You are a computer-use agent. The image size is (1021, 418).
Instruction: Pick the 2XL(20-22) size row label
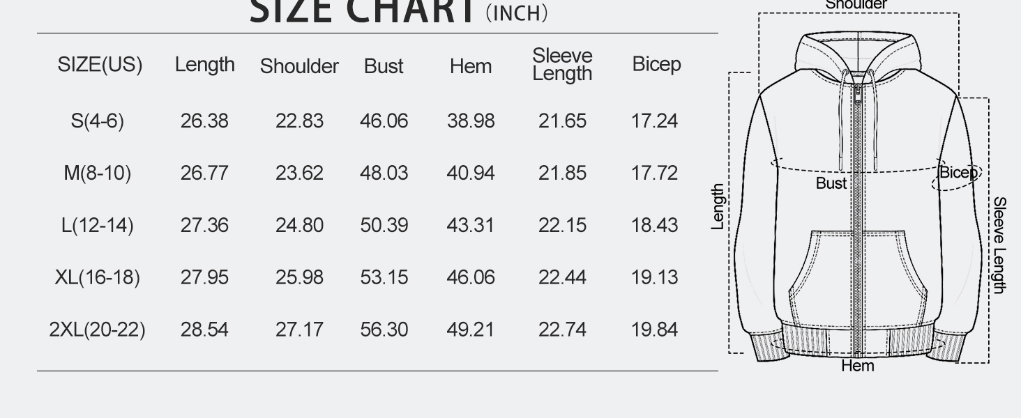(98, 330)
